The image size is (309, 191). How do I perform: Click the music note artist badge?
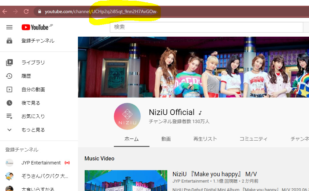200,113
